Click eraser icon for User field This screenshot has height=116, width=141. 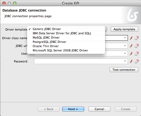(137, 54)
